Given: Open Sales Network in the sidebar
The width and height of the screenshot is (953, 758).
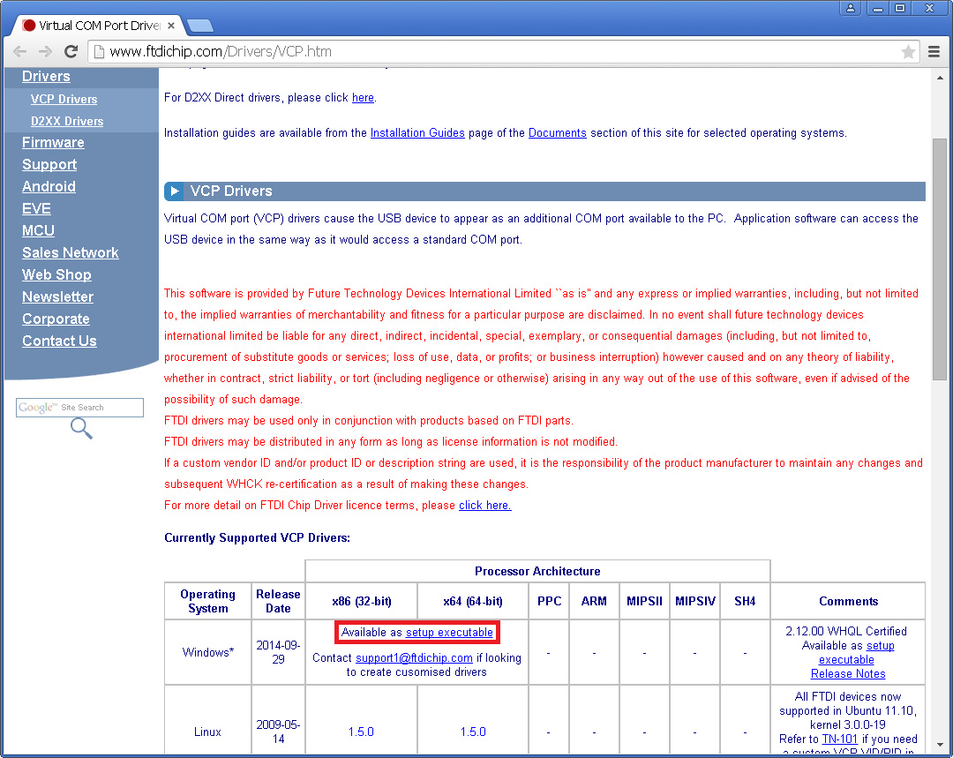Looking at the screenshot, I should coord(71,253).
